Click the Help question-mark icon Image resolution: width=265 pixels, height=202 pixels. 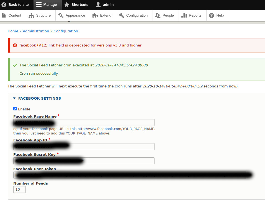[x=211, y=15]
